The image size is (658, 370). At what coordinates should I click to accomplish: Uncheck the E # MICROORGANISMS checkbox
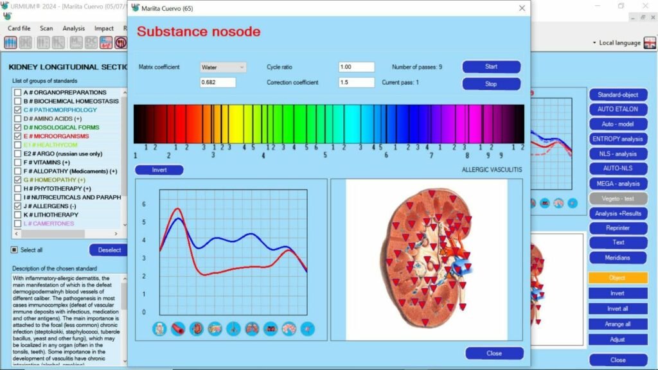[x=17, y=136]
